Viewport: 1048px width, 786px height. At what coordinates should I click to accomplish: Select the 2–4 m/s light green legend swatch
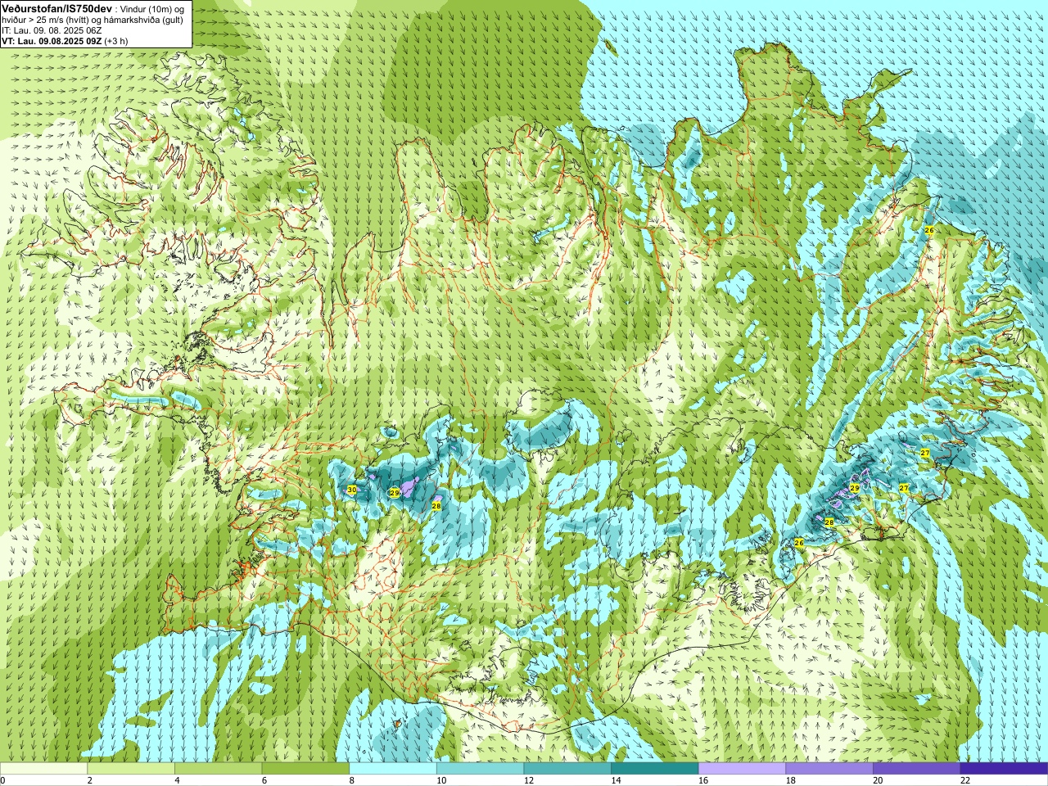click(131, 769)
